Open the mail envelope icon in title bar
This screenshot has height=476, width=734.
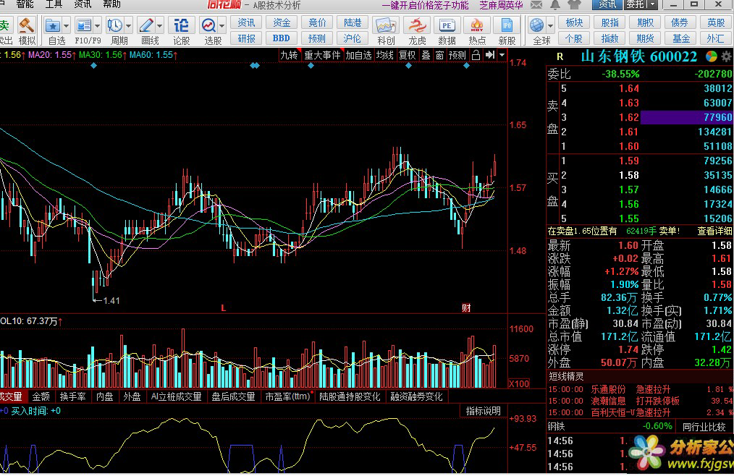(536, 4)
